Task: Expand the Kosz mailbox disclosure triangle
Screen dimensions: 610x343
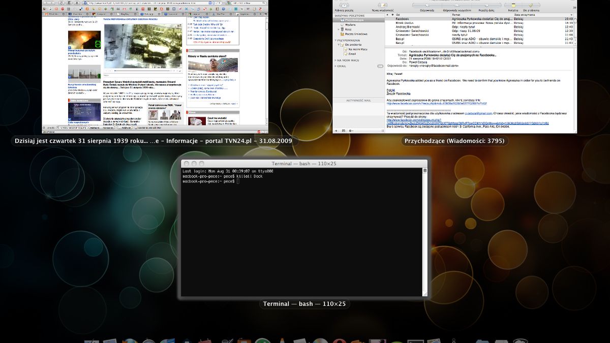Action: pyautogui.click(x=340, y=29)
